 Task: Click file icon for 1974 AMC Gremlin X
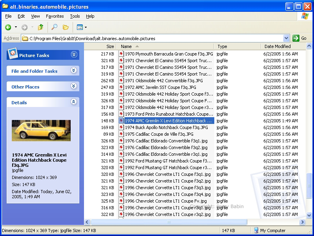[x=121, y=121]
